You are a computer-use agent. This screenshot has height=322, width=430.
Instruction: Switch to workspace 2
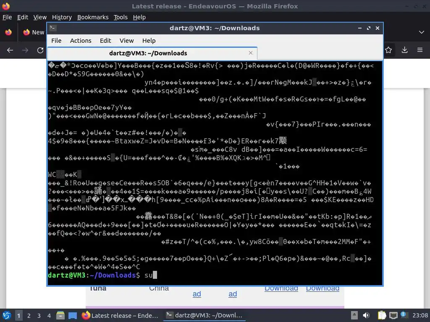(x=29, y=315)
